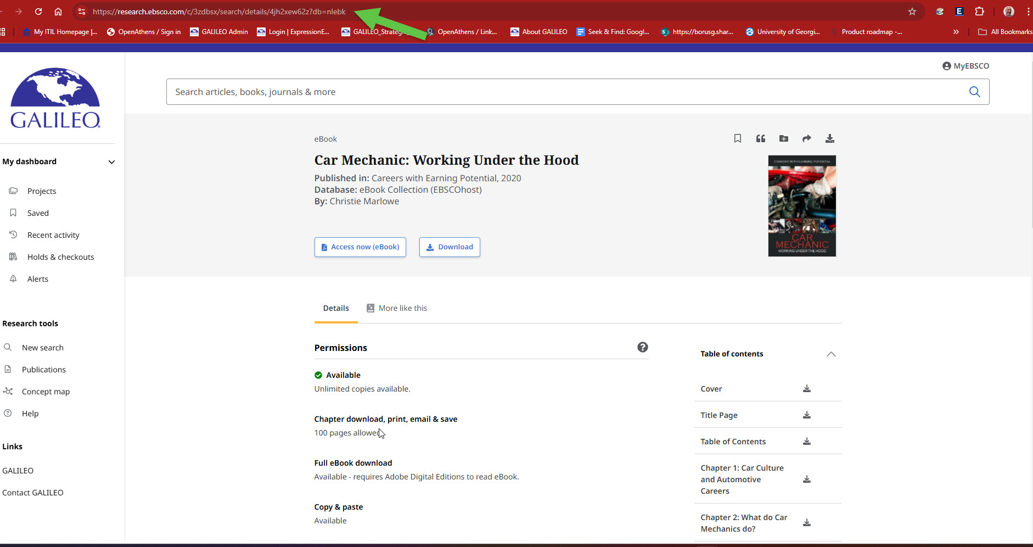Open Projects in the dashboard

(x=42, y=191)
